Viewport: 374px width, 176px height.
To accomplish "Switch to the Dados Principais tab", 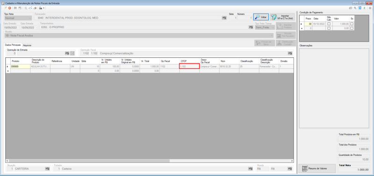I will pyautogui.click(x=13, y=45).
